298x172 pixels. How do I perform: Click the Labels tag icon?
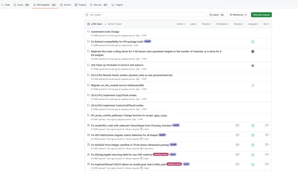point(211,15)
